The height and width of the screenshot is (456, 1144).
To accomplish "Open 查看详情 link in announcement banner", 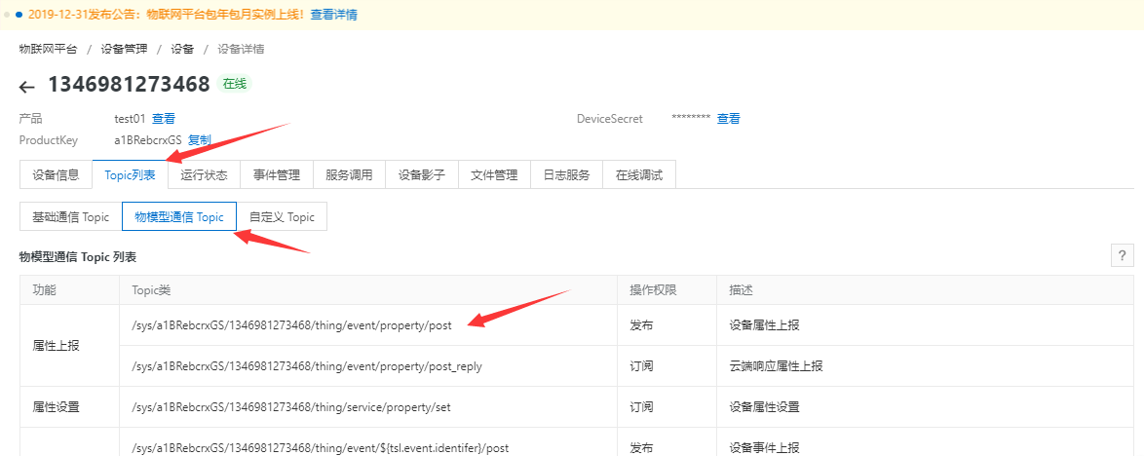I will (333, 14).
